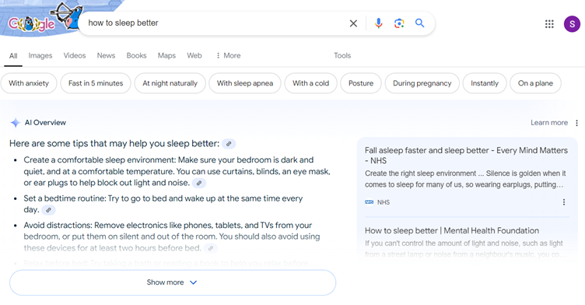
Task: Select the 'Fast in 5 minutes' chip
Action: coord(96,83)
